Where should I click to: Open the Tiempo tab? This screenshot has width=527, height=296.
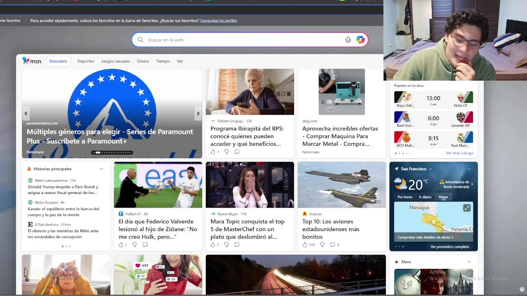pos(163,61)
